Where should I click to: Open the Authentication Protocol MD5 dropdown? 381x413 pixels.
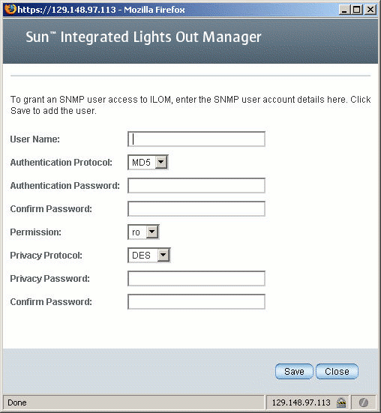148,162
